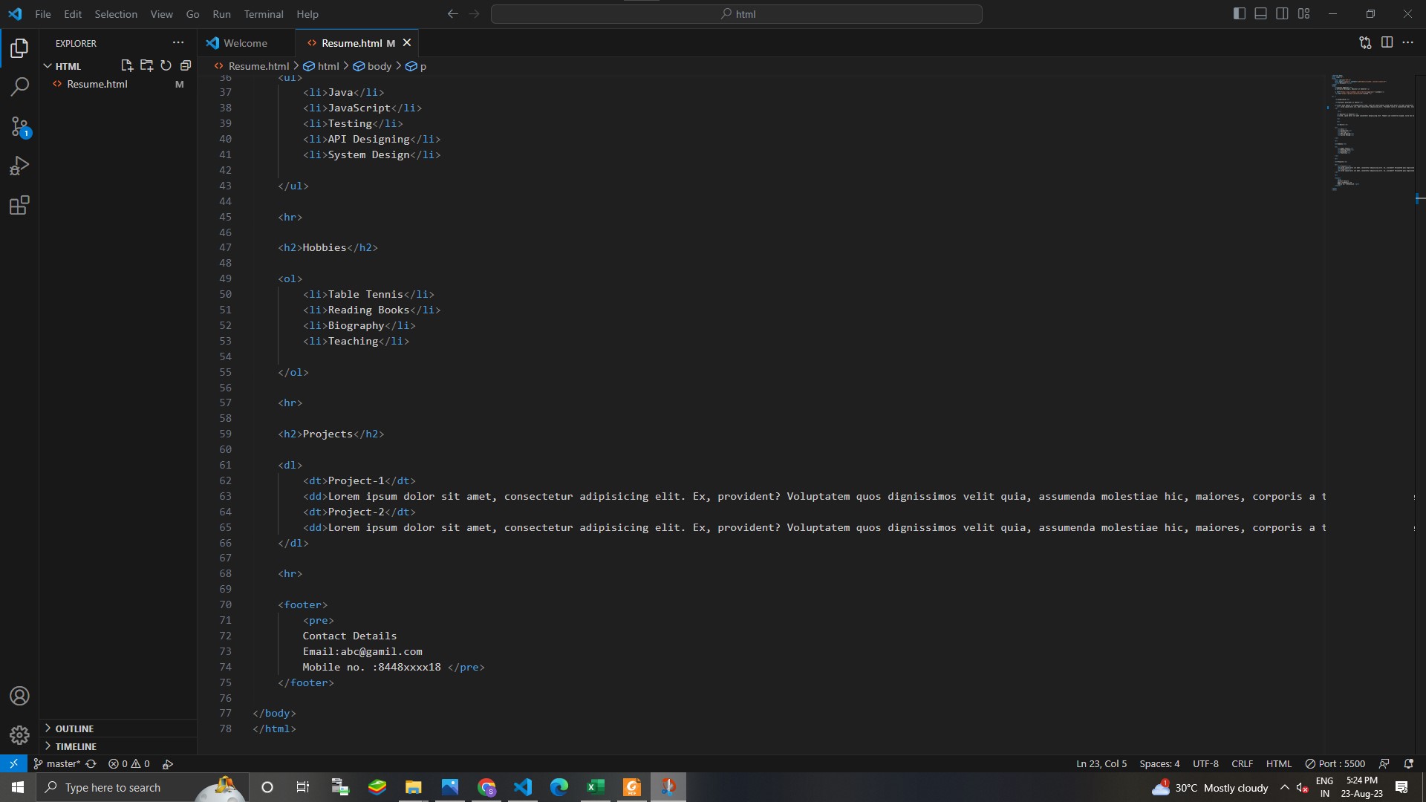The width and height of the screenshot is (1426, 802).
Task: Switch to the Welcome tab
Action: pyautogui.click(x=244, y=43)
